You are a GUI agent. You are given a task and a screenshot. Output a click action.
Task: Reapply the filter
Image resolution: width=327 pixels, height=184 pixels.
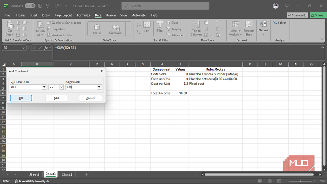(174, 29)
